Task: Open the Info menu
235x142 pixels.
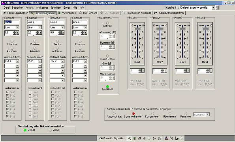Action: (81, 7)
